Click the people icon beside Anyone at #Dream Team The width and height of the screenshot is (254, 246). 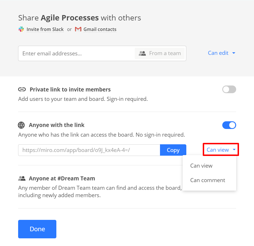pos(22,179)
